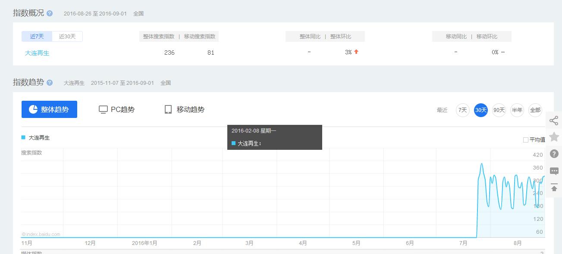
Task: Click help icon next to 指数趋势
Action: [x=50, y=83]
